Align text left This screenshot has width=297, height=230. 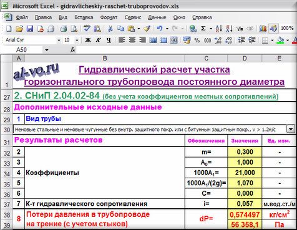(x=122, y=40)
